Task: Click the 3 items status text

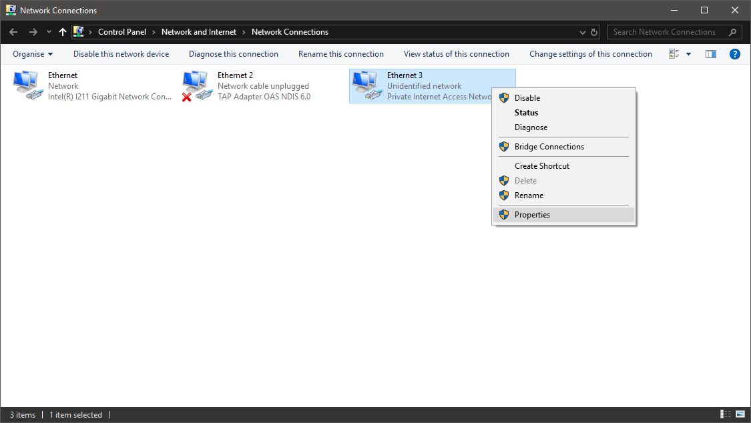Action: point(23,415)
